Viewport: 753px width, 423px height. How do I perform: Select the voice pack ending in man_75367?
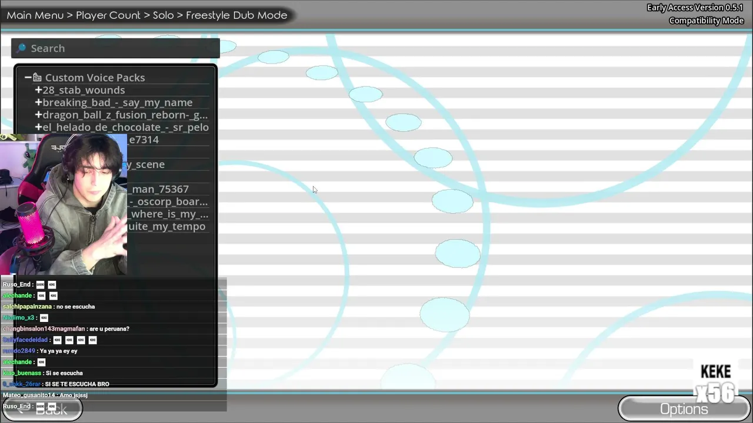pyautogui.click(x=159, y=189)
